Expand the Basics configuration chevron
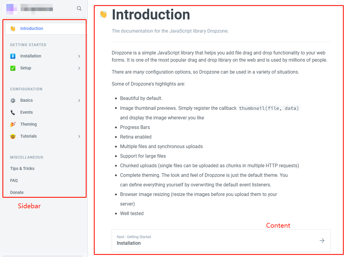 click(79, 100)
